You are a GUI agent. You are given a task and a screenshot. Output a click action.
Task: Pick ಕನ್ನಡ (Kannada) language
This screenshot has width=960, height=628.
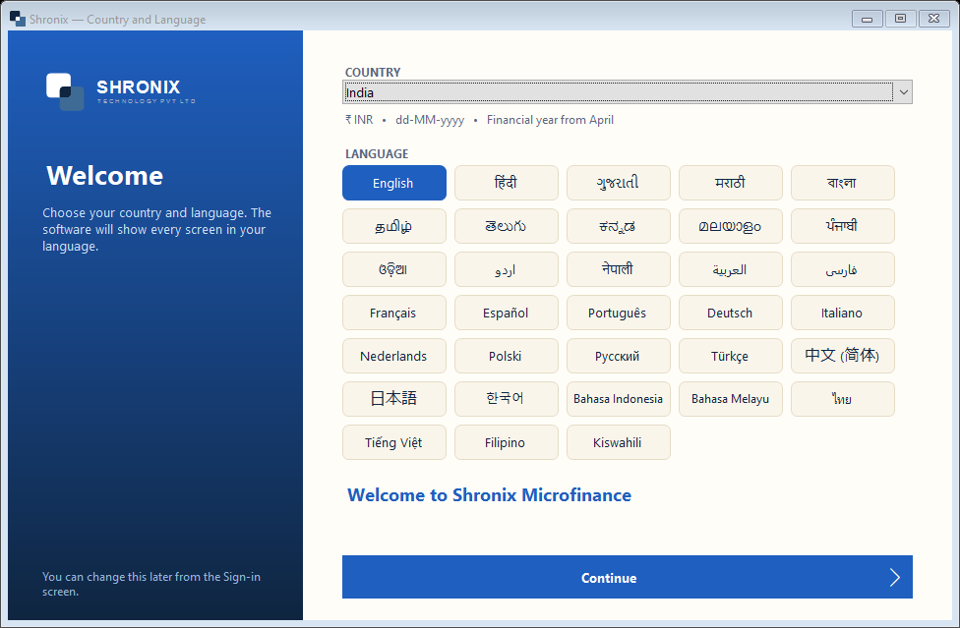619,226
